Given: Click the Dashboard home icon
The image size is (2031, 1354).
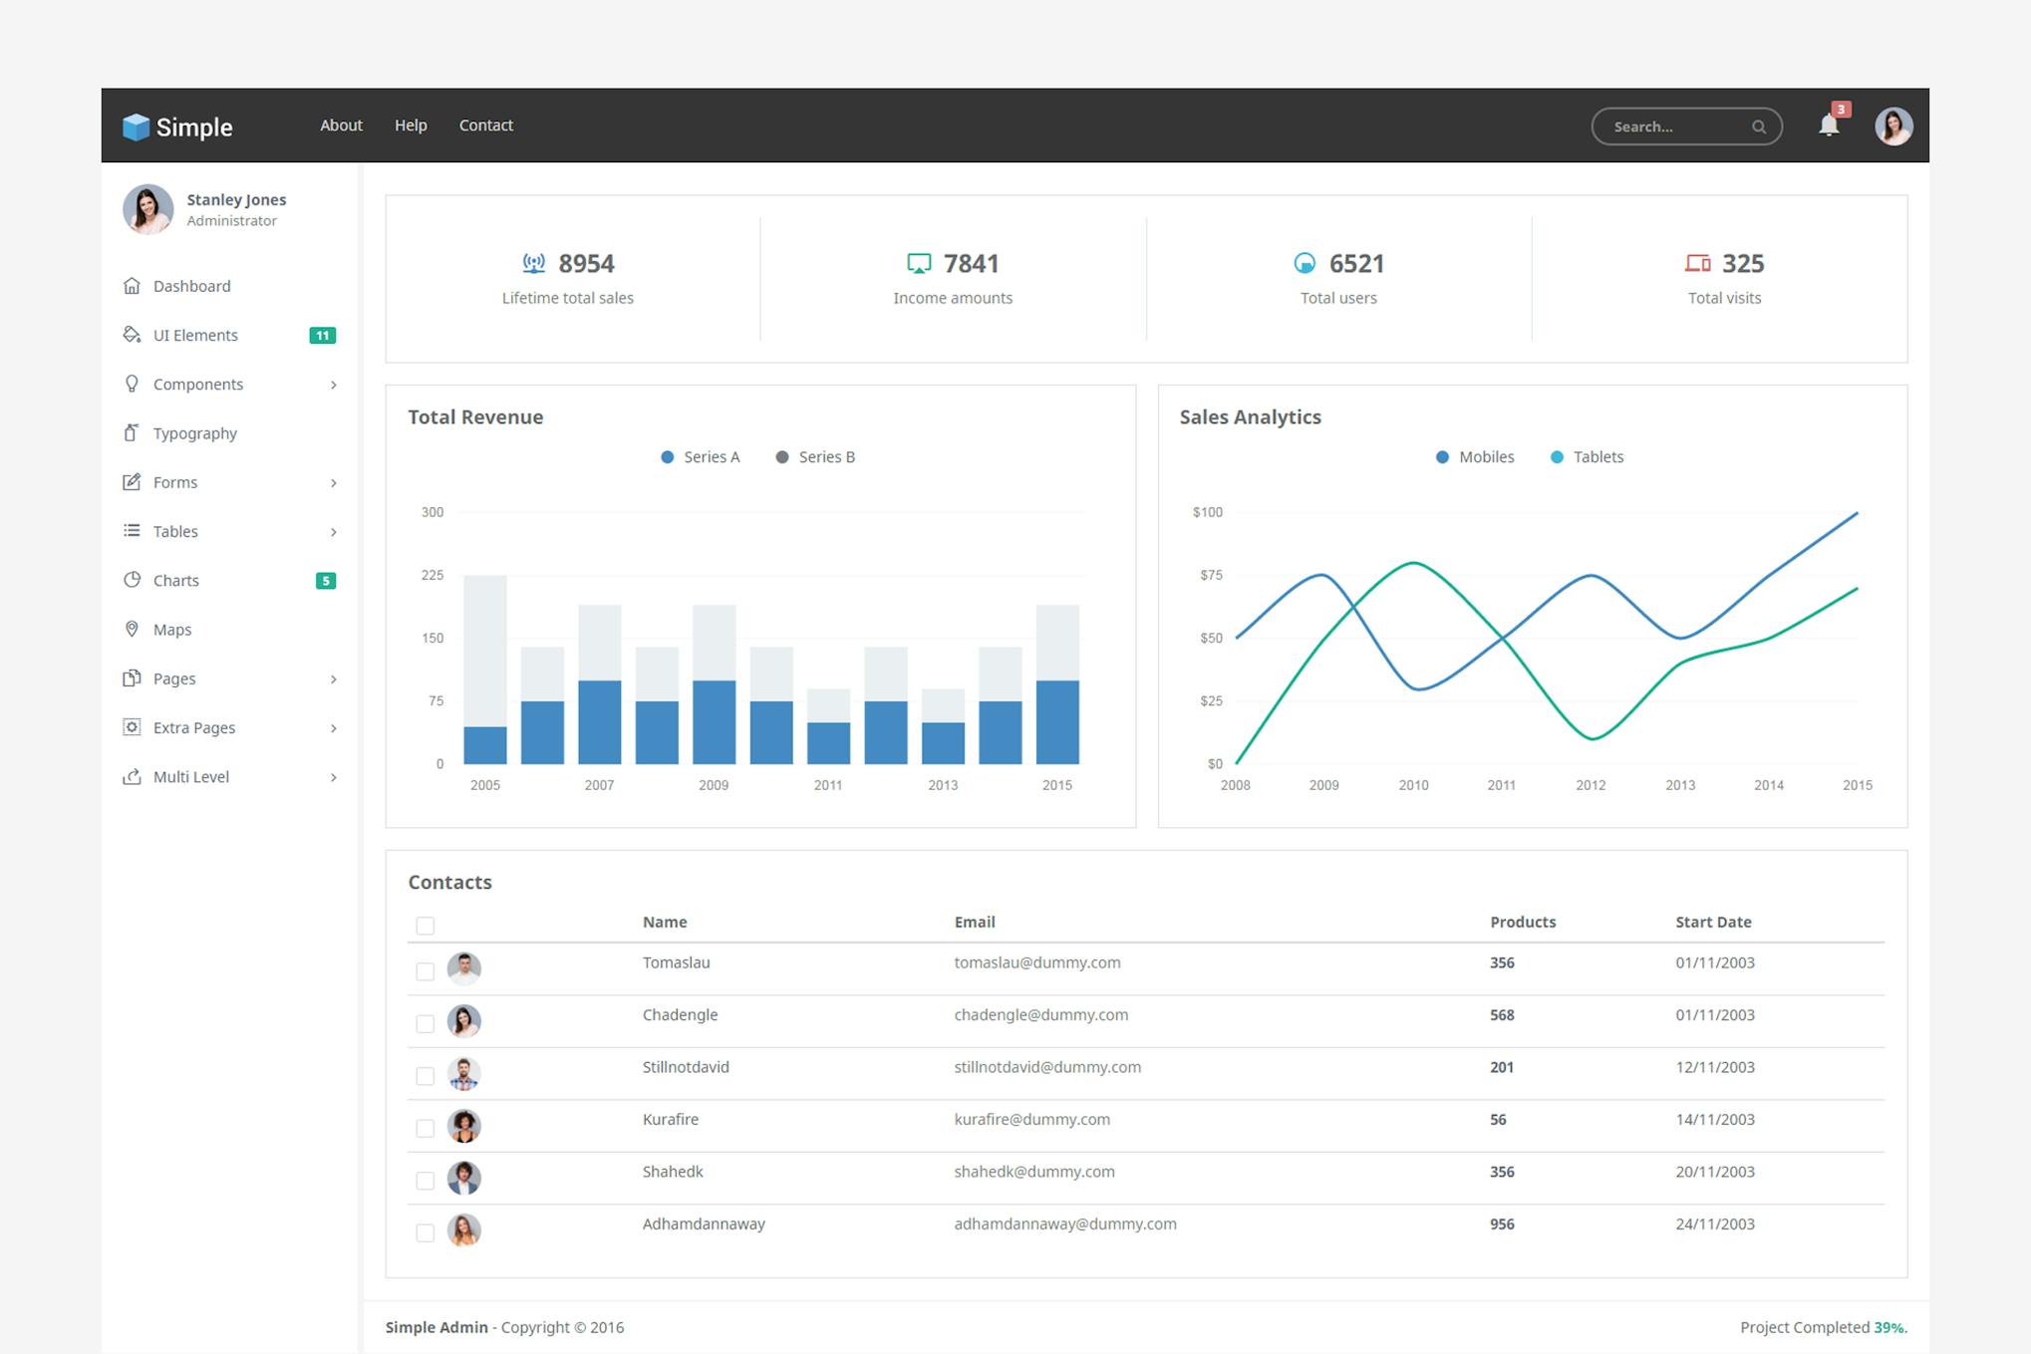Looking at the screenshot, I should [x=132, y=286].
